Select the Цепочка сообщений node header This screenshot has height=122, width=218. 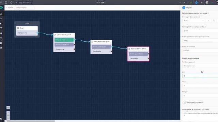tap(64, 35)
